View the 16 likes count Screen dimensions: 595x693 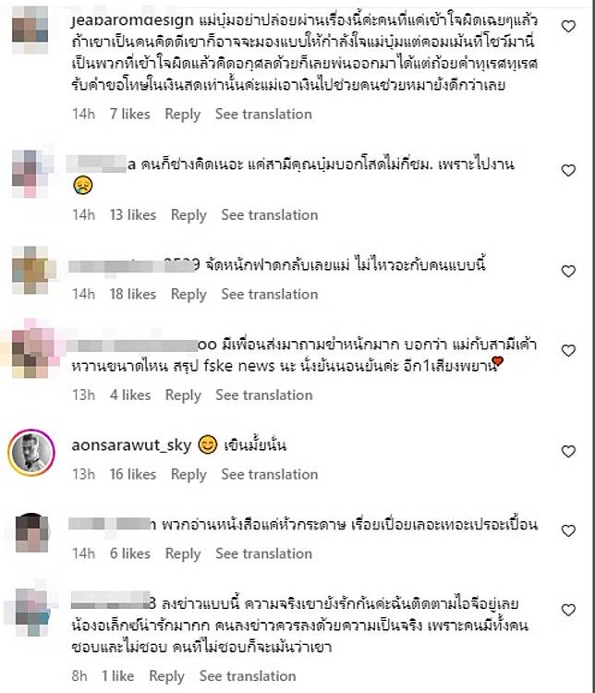133,475
